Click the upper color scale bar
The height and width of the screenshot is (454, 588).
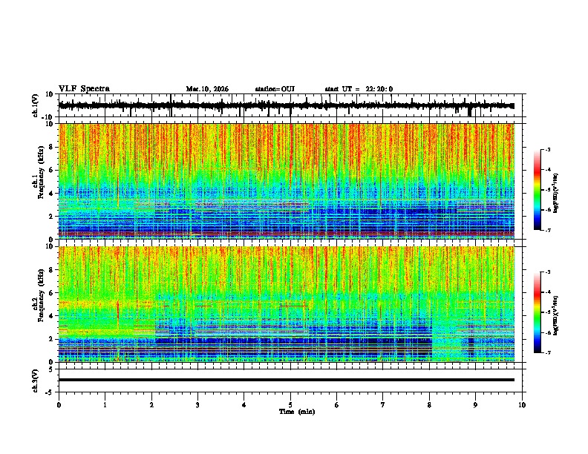[537, 190]
